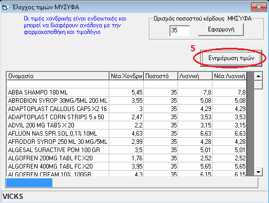
Task: Click the profit percentage field showing 35
Action: coord(180,31)
